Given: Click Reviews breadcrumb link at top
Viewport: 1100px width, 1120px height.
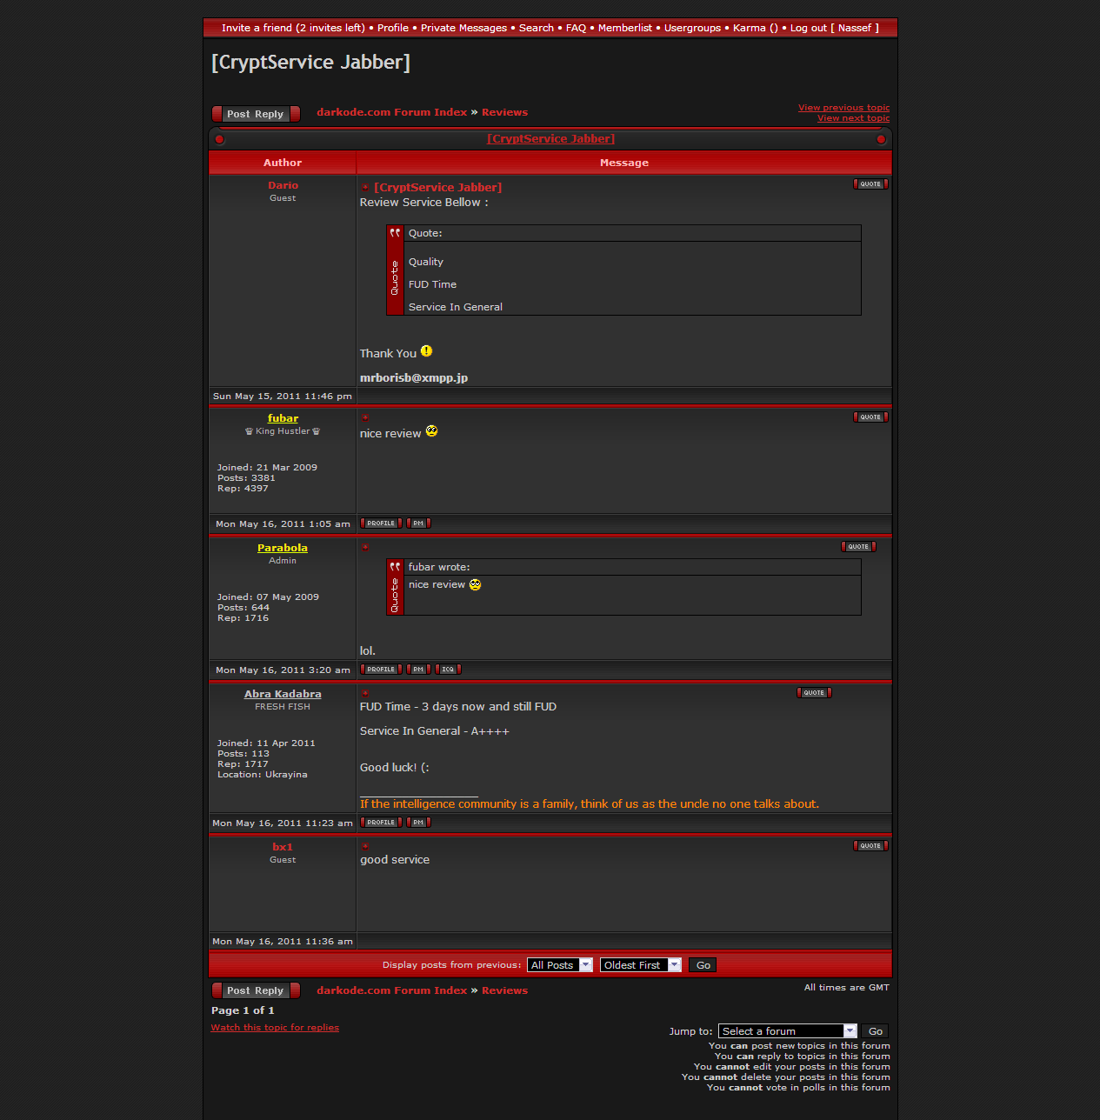Looking at the screenshot, I should coord(504,112).
